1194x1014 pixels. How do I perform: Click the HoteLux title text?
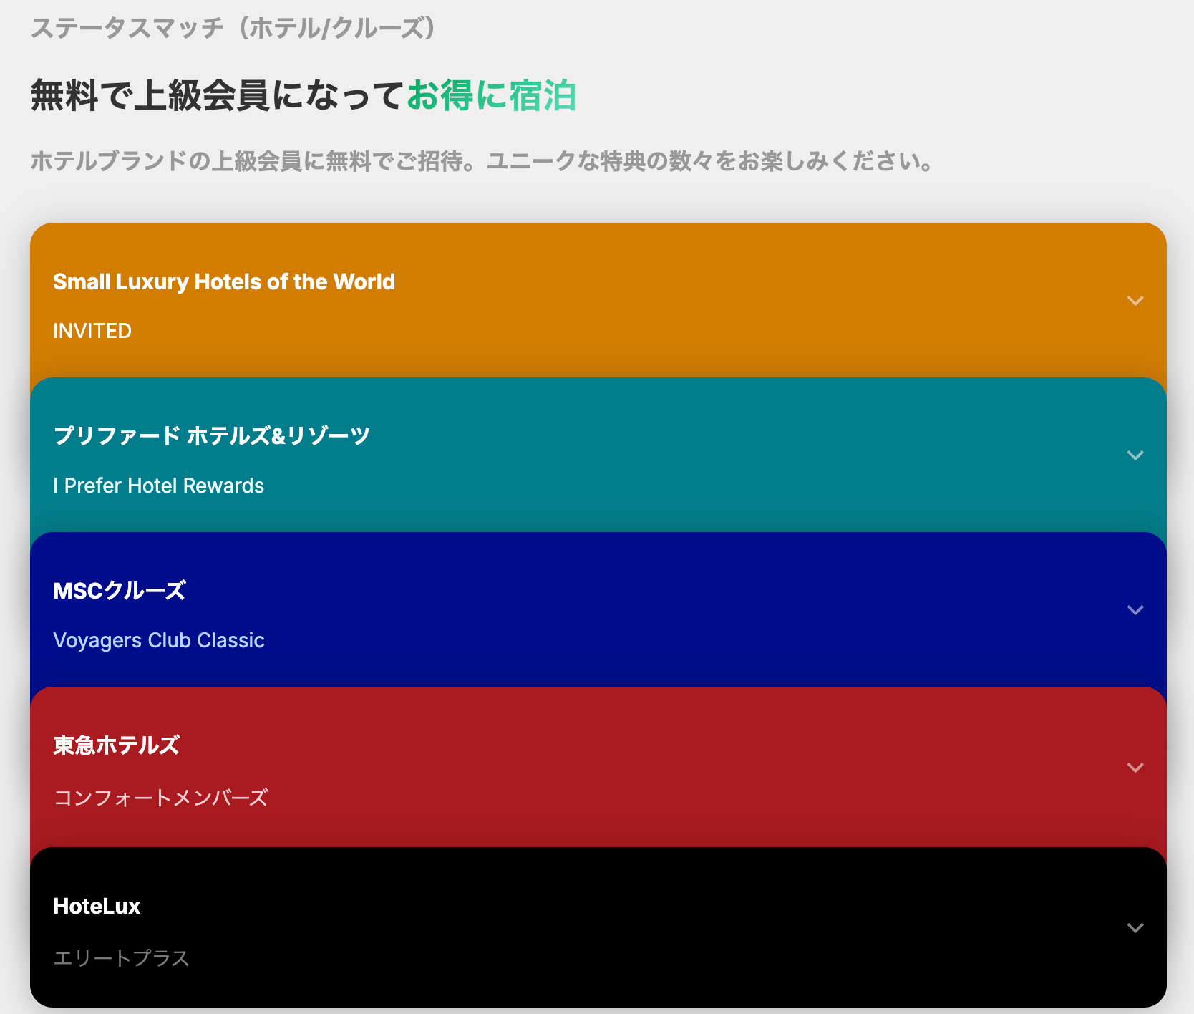click(x=97, y=907)
